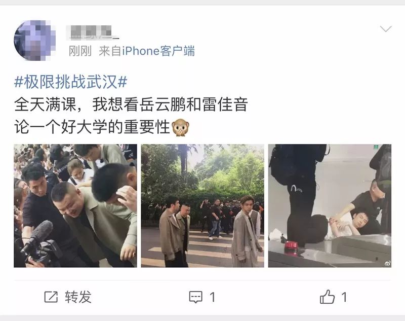This screenshot has height=321, width=405.
Task: Click the comment count number
Action: click(212, 297)
